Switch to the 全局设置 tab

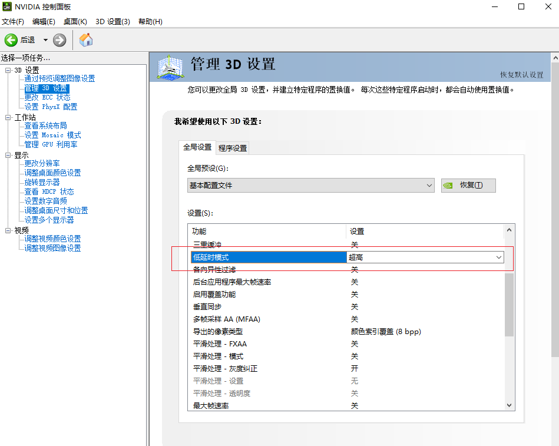tap(197, 147)
